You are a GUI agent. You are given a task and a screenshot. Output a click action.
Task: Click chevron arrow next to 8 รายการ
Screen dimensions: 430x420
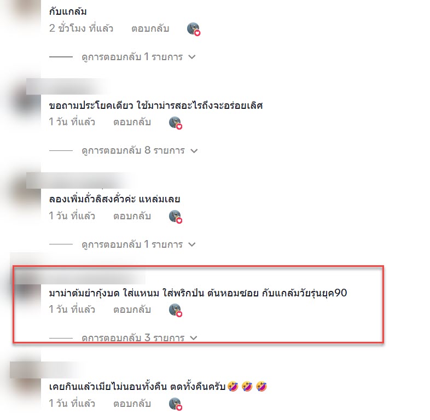[x=194, y=151]
